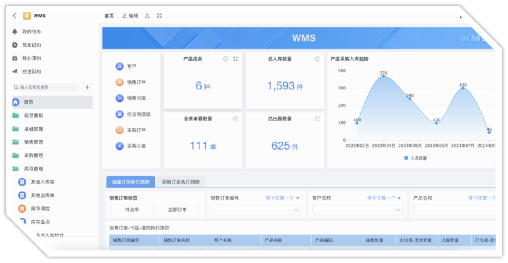Screen dimensions: 508x263
Task: Click the fullscreen icon in top toolbar
Action: [159, 16]
